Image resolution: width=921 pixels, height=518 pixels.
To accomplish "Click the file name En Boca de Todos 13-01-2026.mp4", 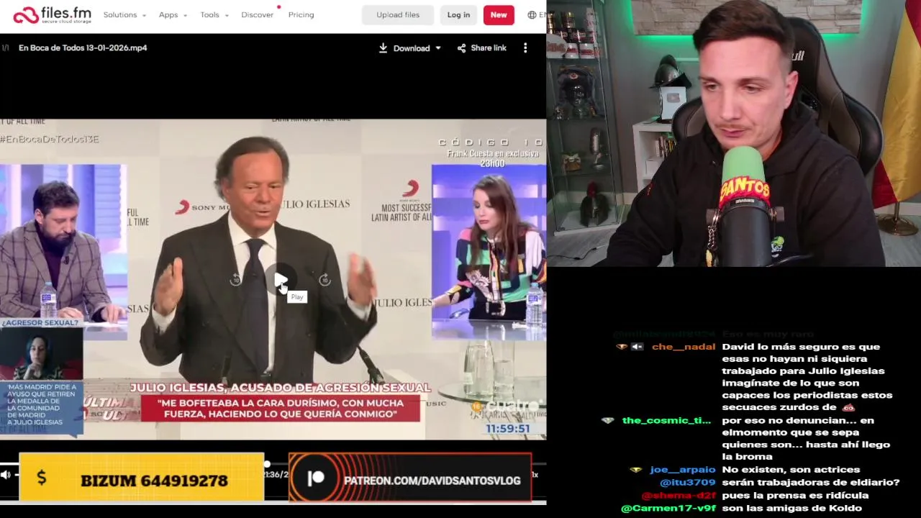I will point(83,48).
